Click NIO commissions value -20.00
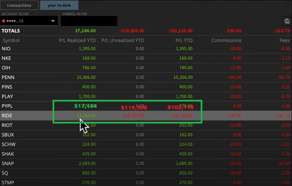The image size is (292, 186). 235,49
